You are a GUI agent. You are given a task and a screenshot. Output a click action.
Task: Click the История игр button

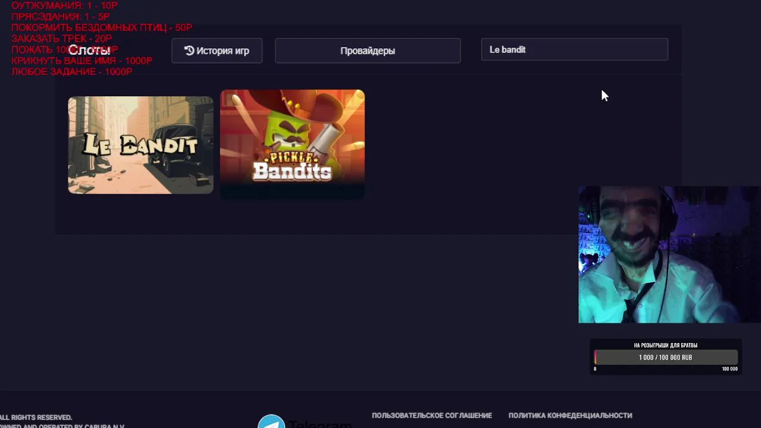(217, 51)
